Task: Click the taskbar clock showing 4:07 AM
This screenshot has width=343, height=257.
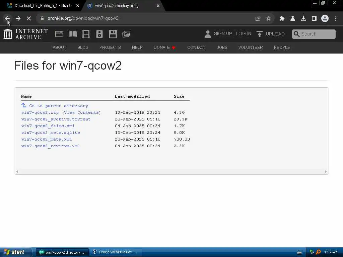Action: click(331, 252)
